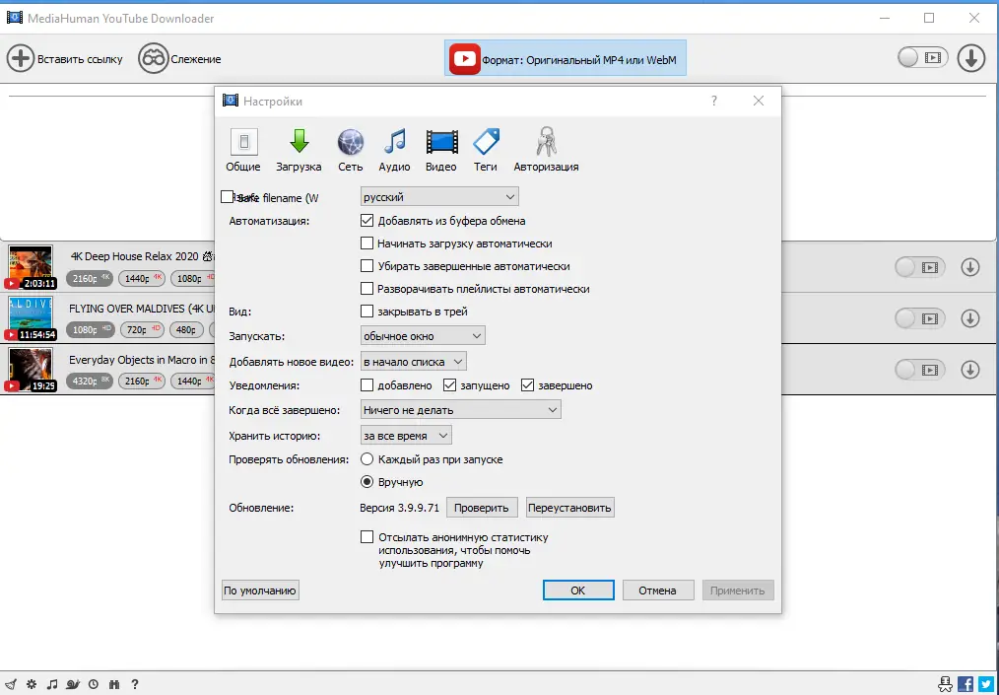Enable Начинать загрузку автоматически
Viewport: 999px width, 695px height.
click(366, 243)
